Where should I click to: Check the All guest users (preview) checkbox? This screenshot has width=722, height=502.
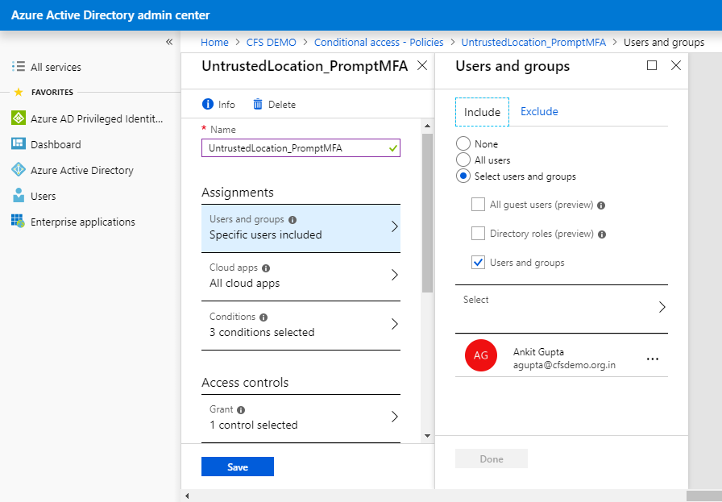[x=478, y=204]
